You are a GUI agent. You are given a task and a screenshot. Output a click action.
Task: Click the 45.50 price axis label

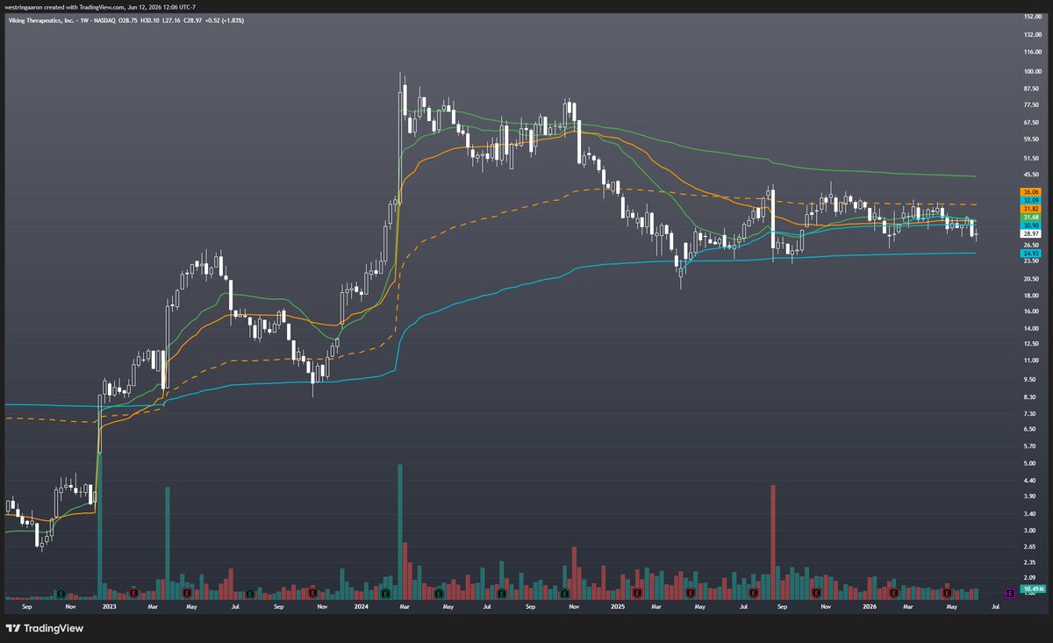pyautogui.click(x=1032, y=175)
